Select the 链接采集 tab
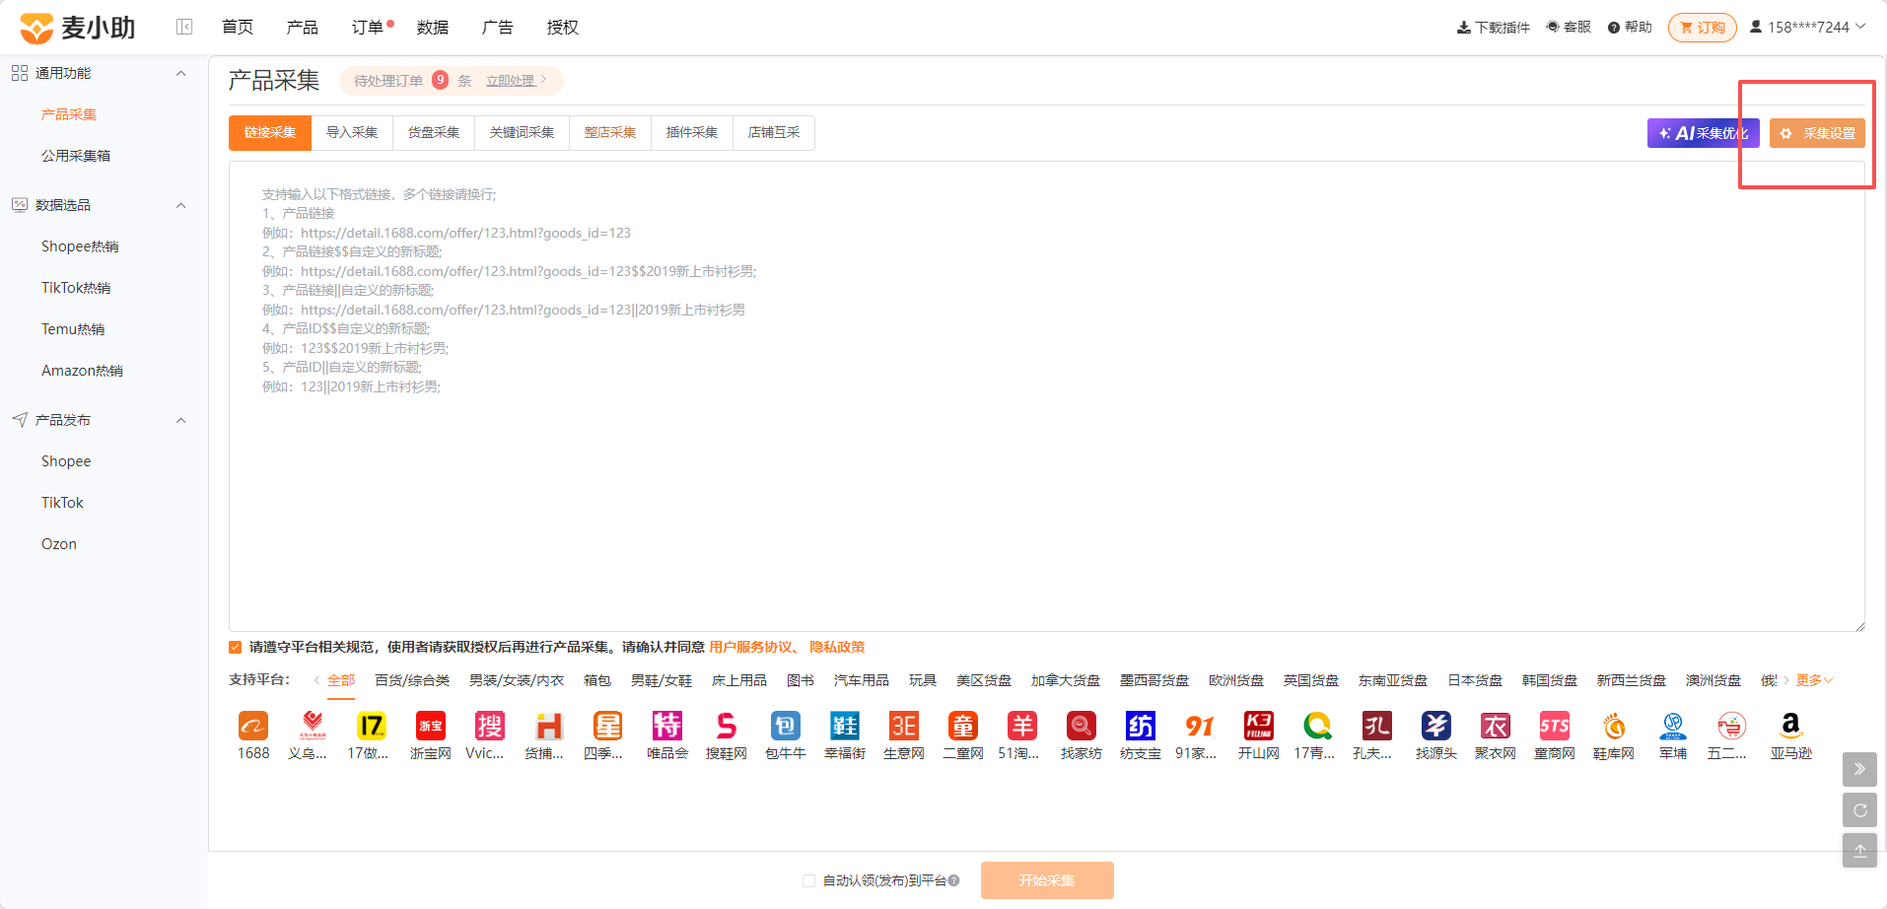This screenshot has width=1887, height=909. (270, 132)
